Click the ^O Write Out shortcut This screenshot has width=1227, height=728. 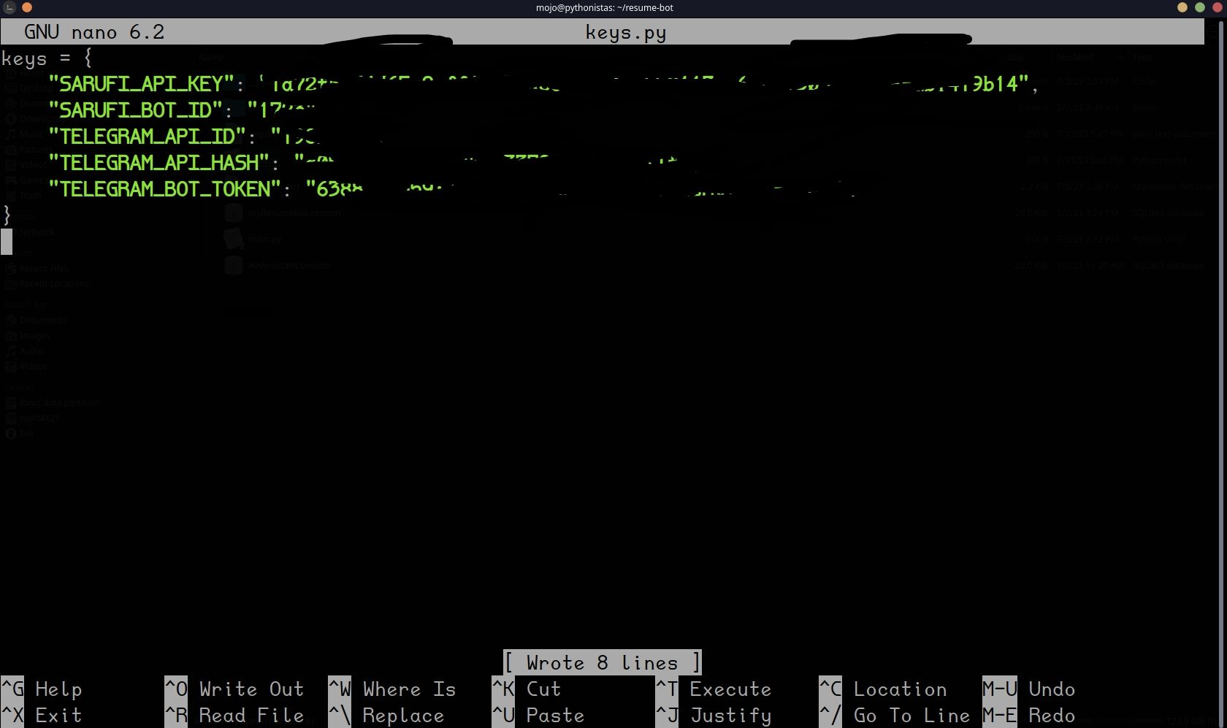coord(234,689)
